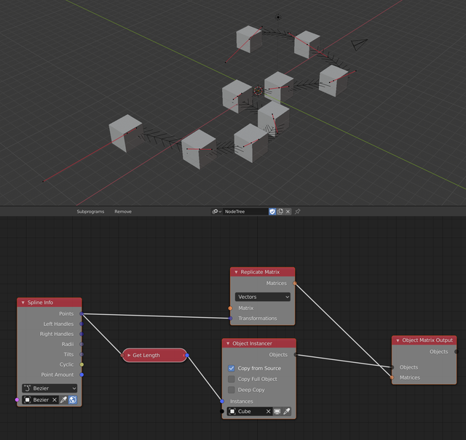This screenshot has width=466, height=440.
Task: Click object icon in Bezier object field
Action: click(x=27, y=400)
